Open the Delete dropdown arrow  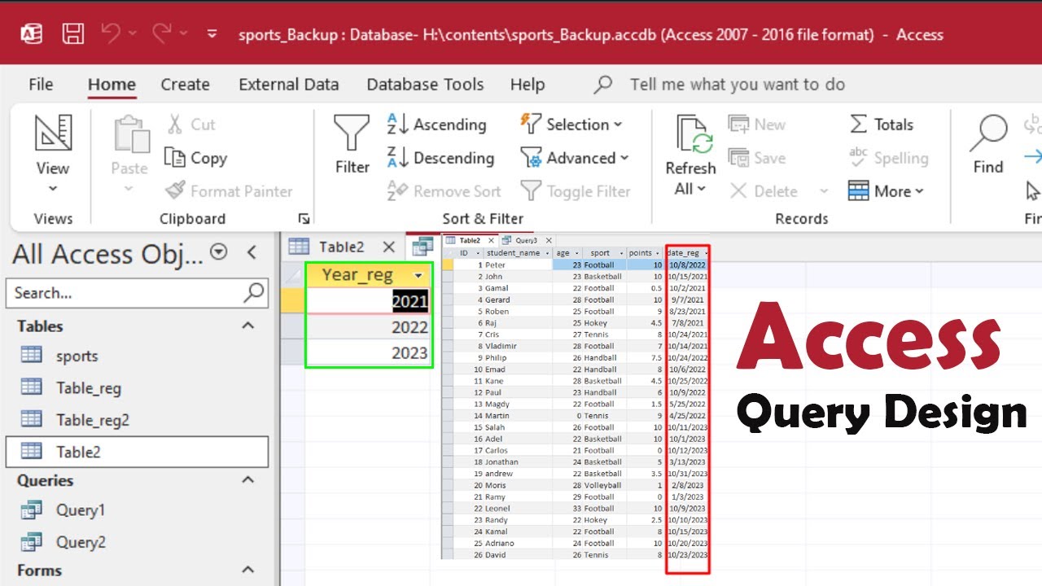pyautogui.click(x=824, y=191)
